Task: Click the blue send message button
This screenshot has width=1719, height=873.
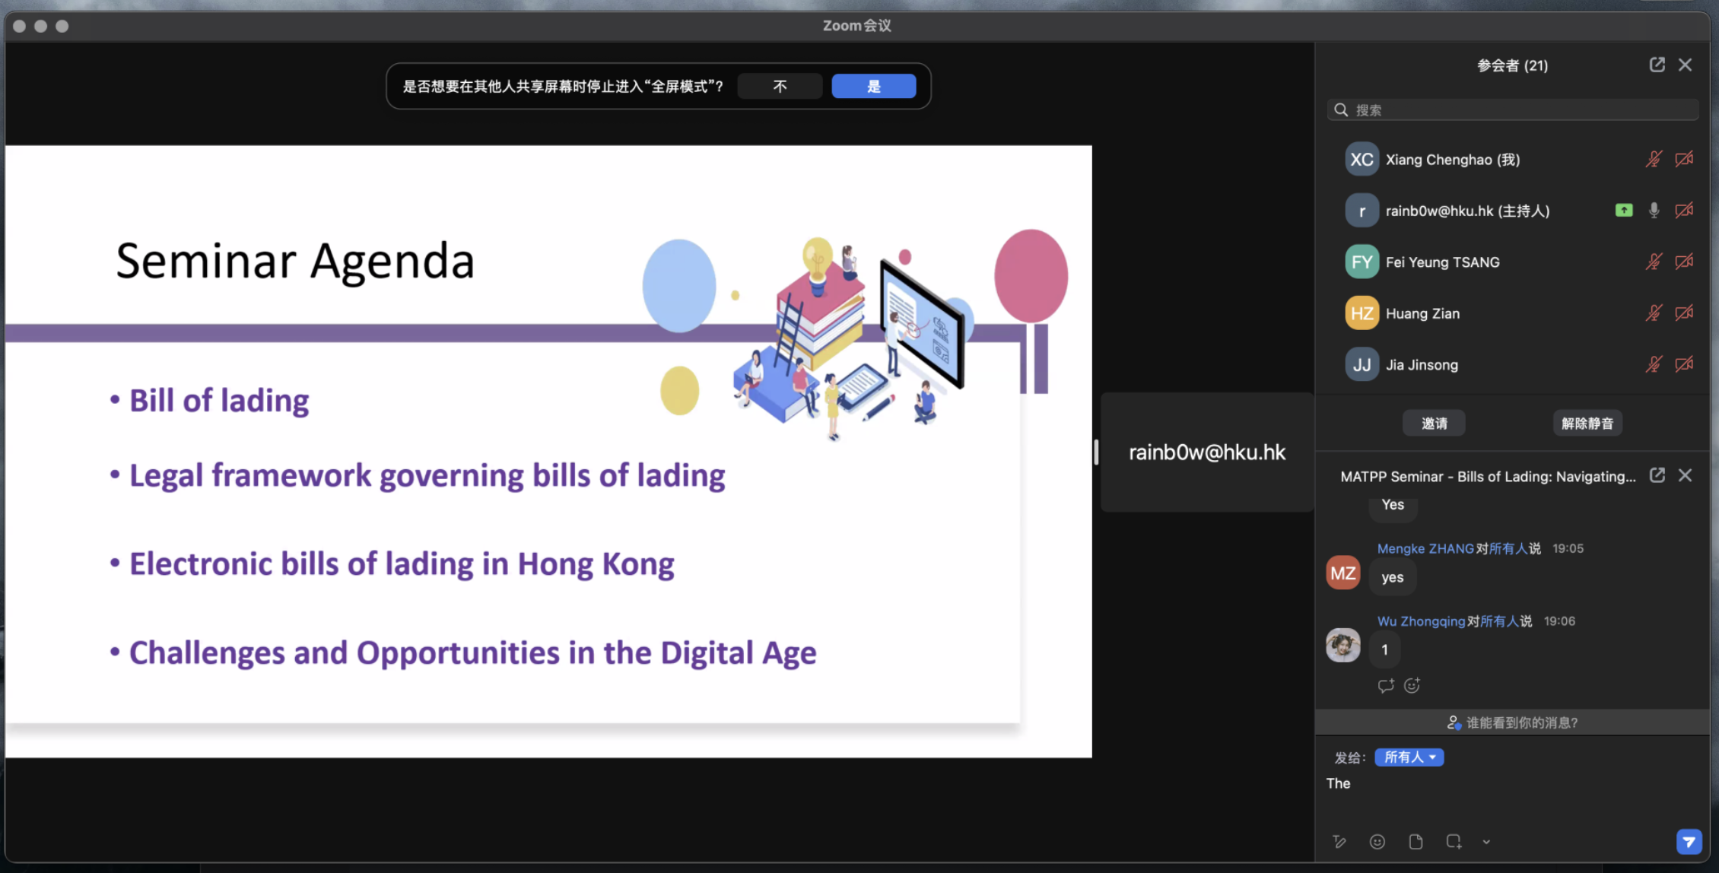Action: 1689,842
